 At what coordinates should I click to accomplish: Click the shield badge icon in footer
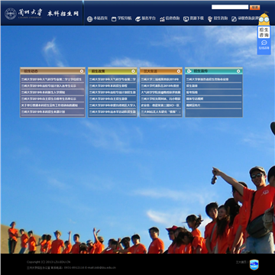[254, 265]
